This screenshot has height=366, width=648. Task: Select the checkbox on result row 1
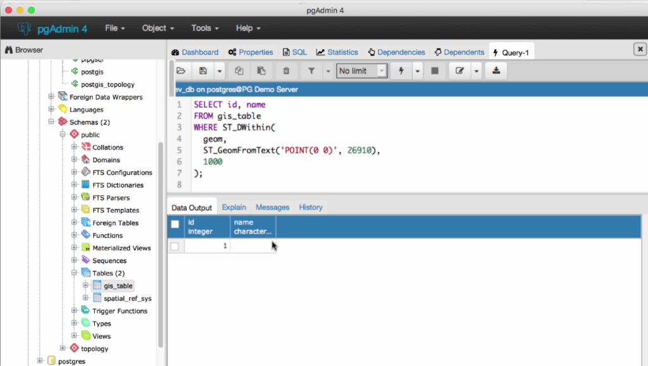click(175, 246)
